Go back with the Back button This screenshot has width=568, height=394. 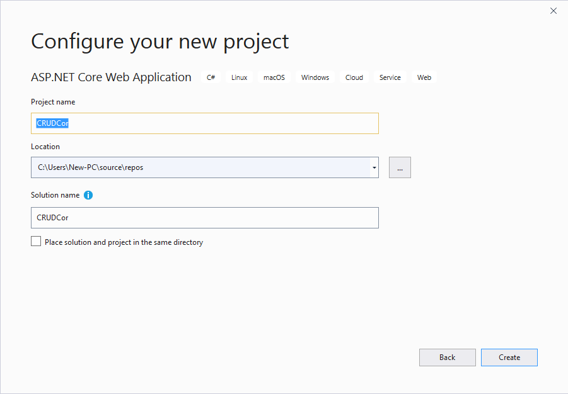(x=447, y=357)
